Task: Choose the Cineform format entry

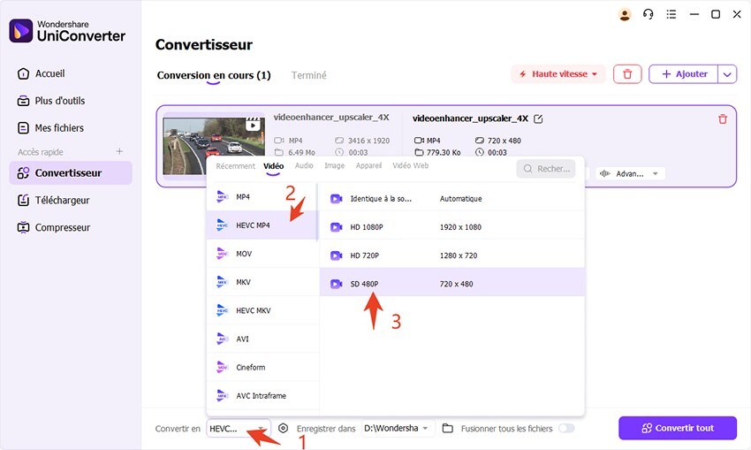Action: pyautogui.click(x=262, y=367)
